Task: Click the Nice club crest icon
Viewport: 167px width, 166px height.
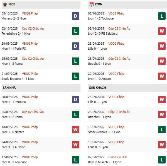Action: 5,4
